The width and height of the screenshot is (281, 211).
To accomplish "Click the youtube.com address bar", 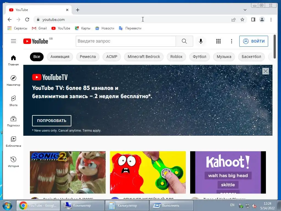I will click(133, 20).
